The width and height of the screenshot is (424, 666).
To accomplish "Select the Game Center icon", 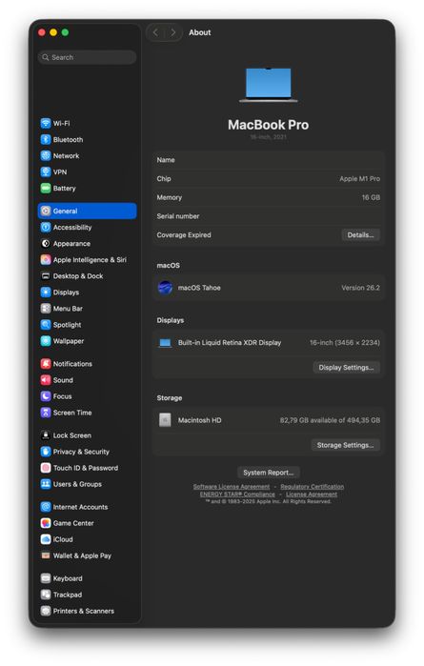I will 46,523.
